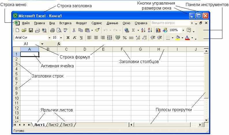Viewport: 229px width, 135px height.
Task: Open the Name Box A1 dropdown arrow
Action: click(x=42, y=44)
